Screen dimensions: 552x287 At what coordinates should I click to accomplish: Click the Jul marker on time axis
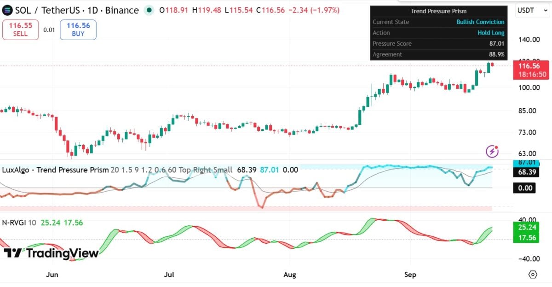(169, 275)
